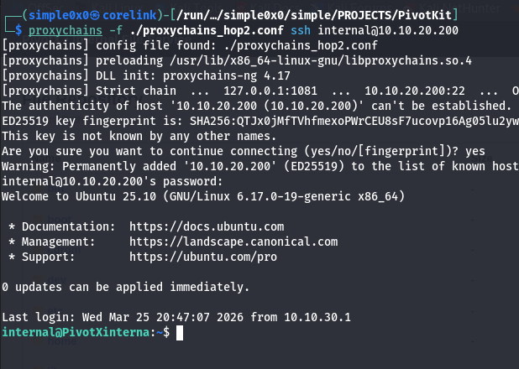Click the 'Welcome to Ubuntu 25.10' line
519x369 pixels.
point(203,196)
